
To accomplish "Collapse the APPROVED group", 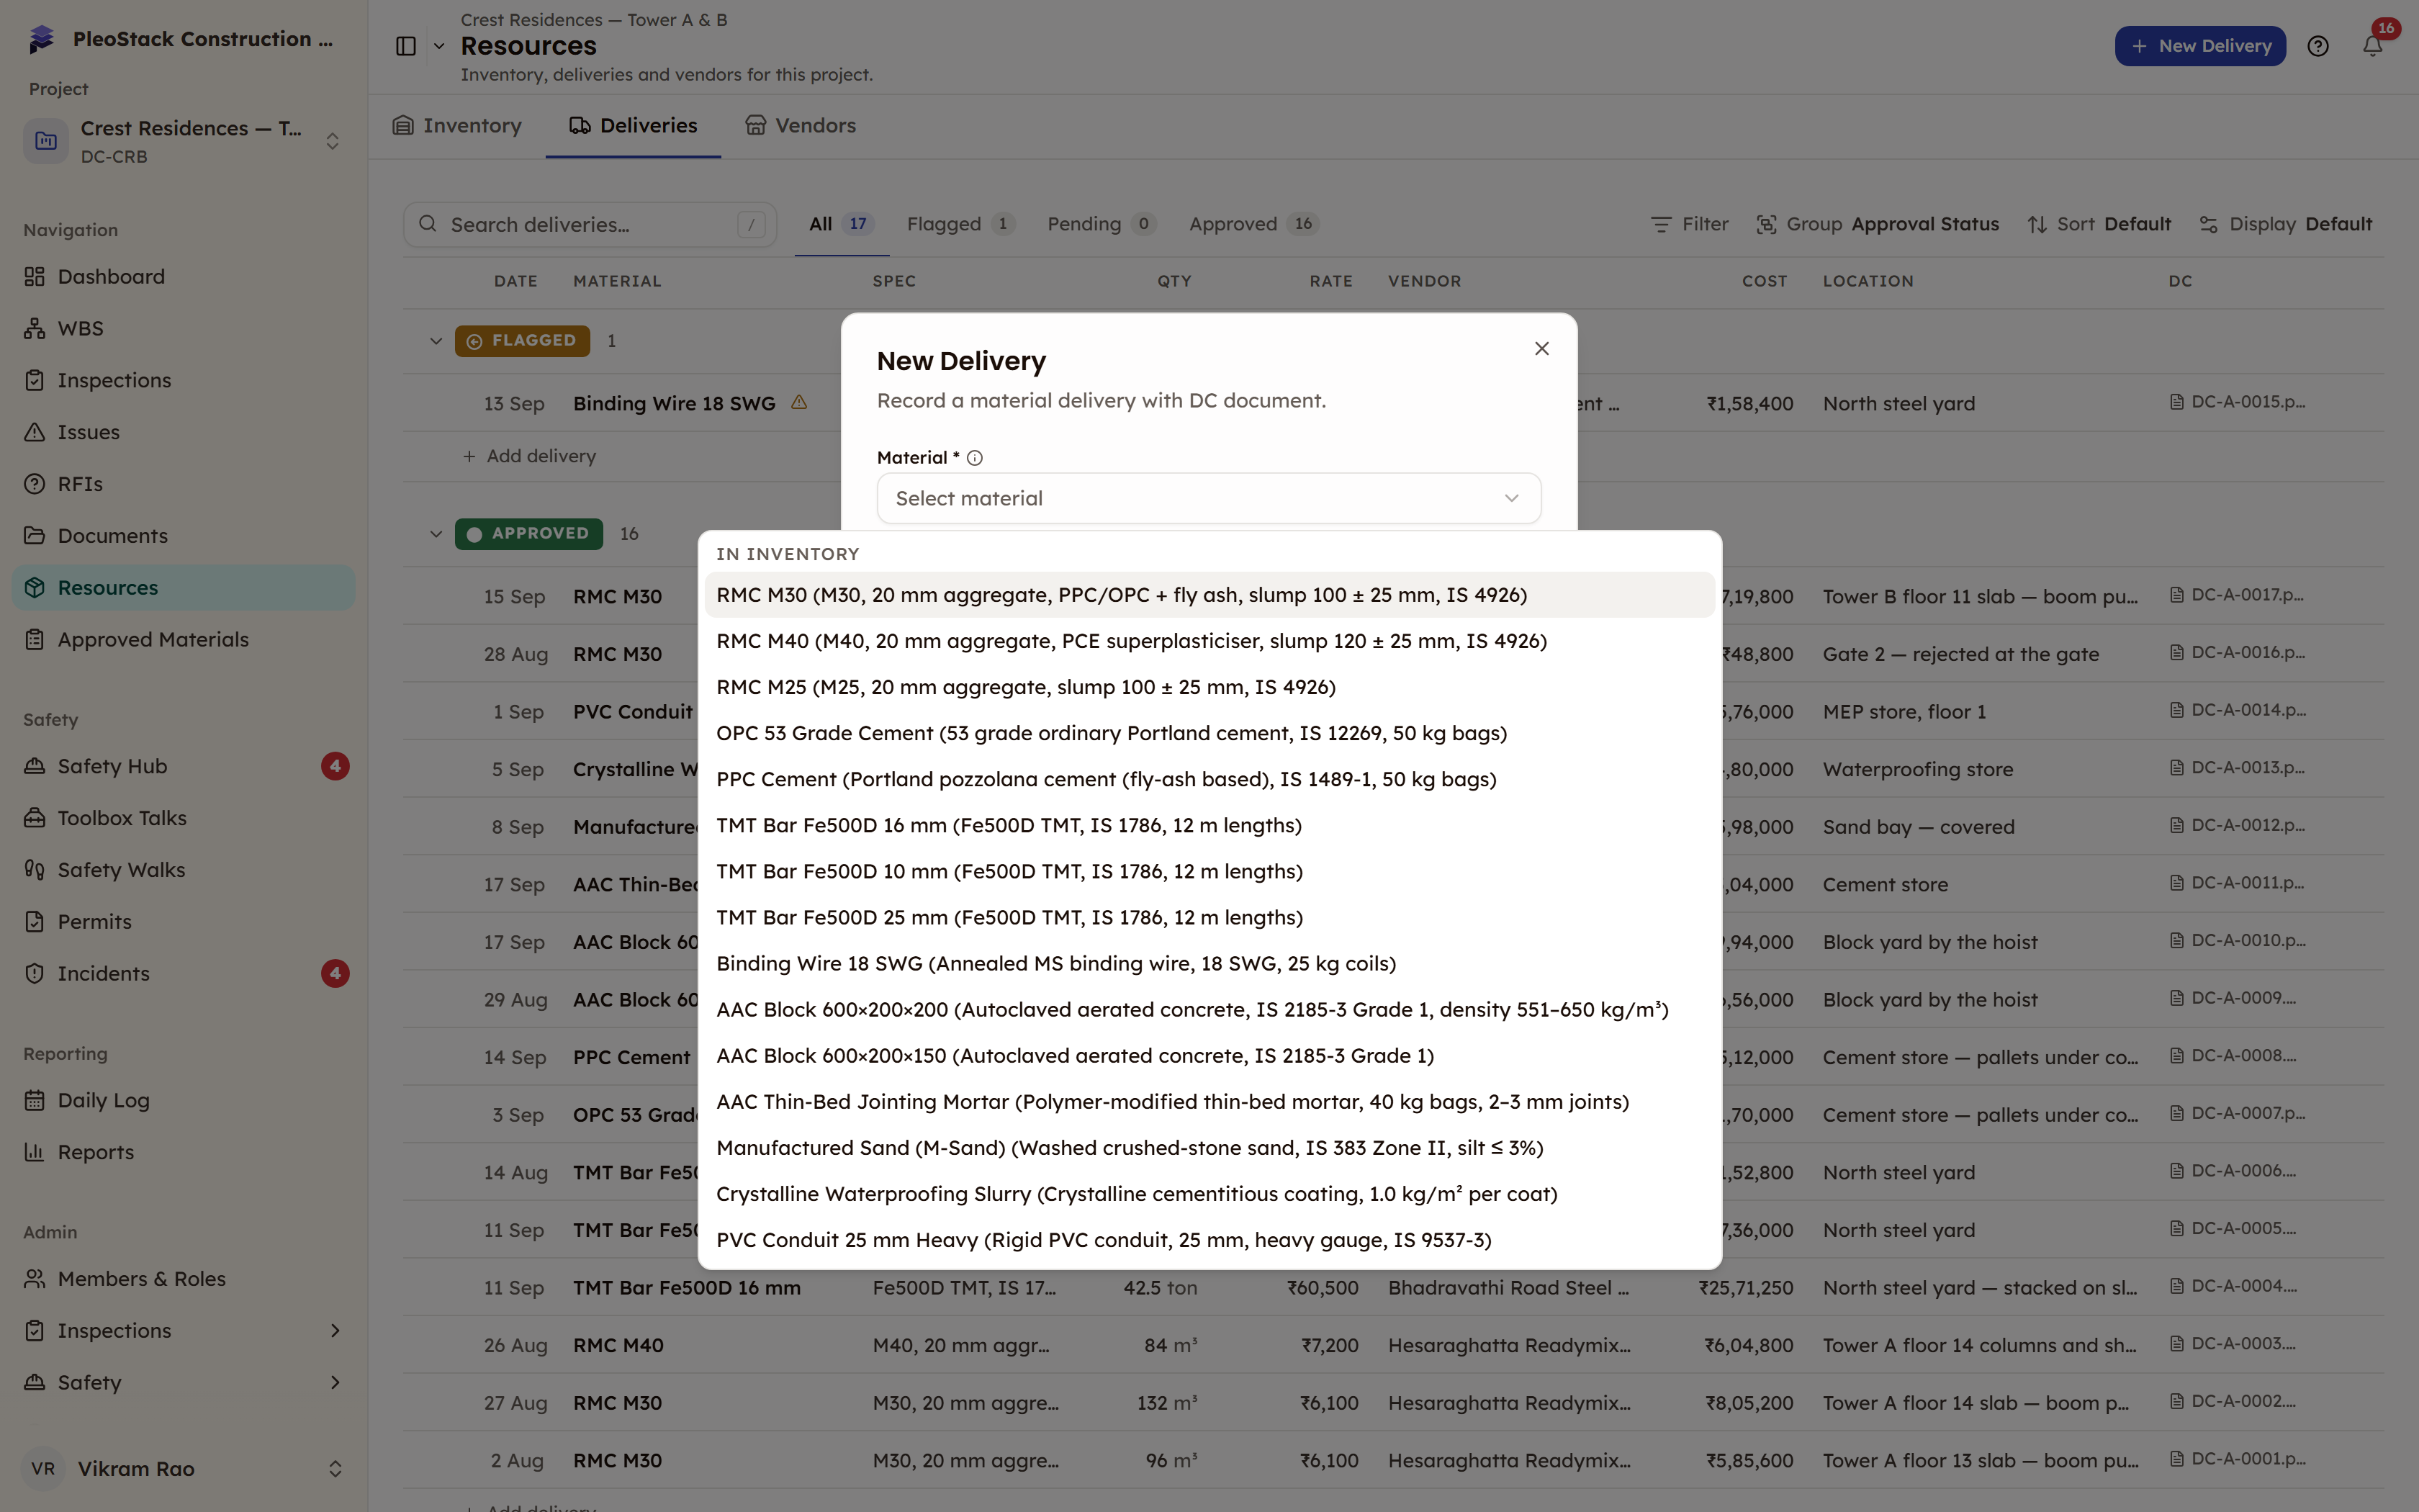I will click(436, 534).
